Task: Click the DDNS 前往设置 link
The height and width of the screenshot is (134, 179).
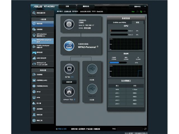Action: pyautogui.click(x=87, y=28)
